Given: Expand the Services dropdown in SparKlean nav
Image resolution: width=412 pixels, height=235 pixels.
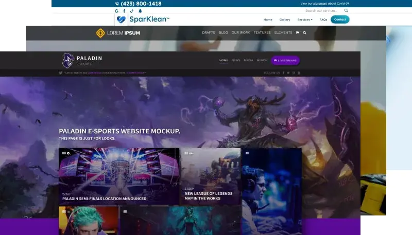Looking at the screenshot, I should point(305,20).
